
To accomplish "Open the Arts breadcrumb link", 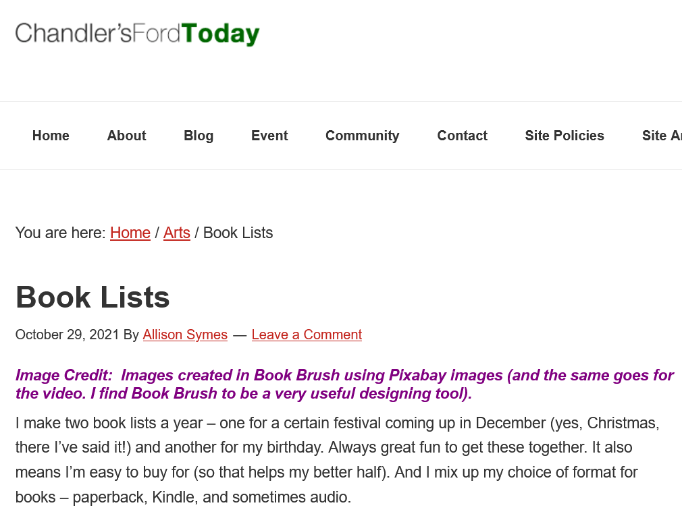I will click(177, 233).
